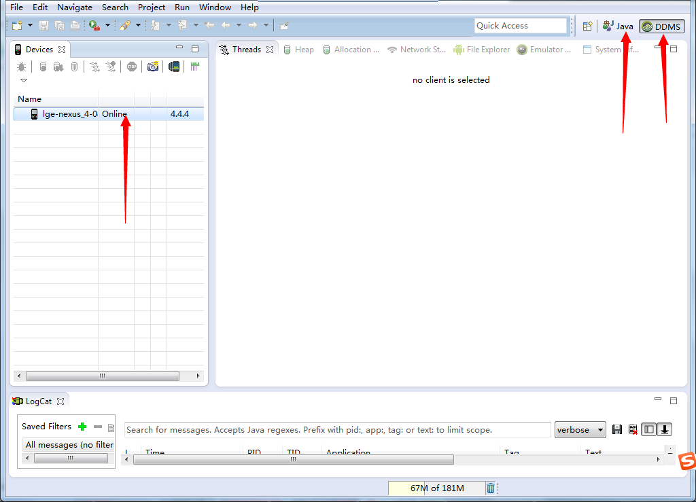Image resolution: width=696 pixels, height=502 pixels.
Task: Click the Stop Process icon
Action: (x=132, y=67)
